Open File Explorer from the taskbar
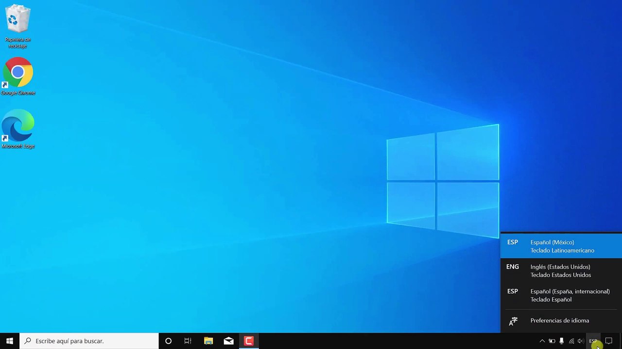Image resolution: width=622 pixels, height=349 pixels. pos(208,341)
